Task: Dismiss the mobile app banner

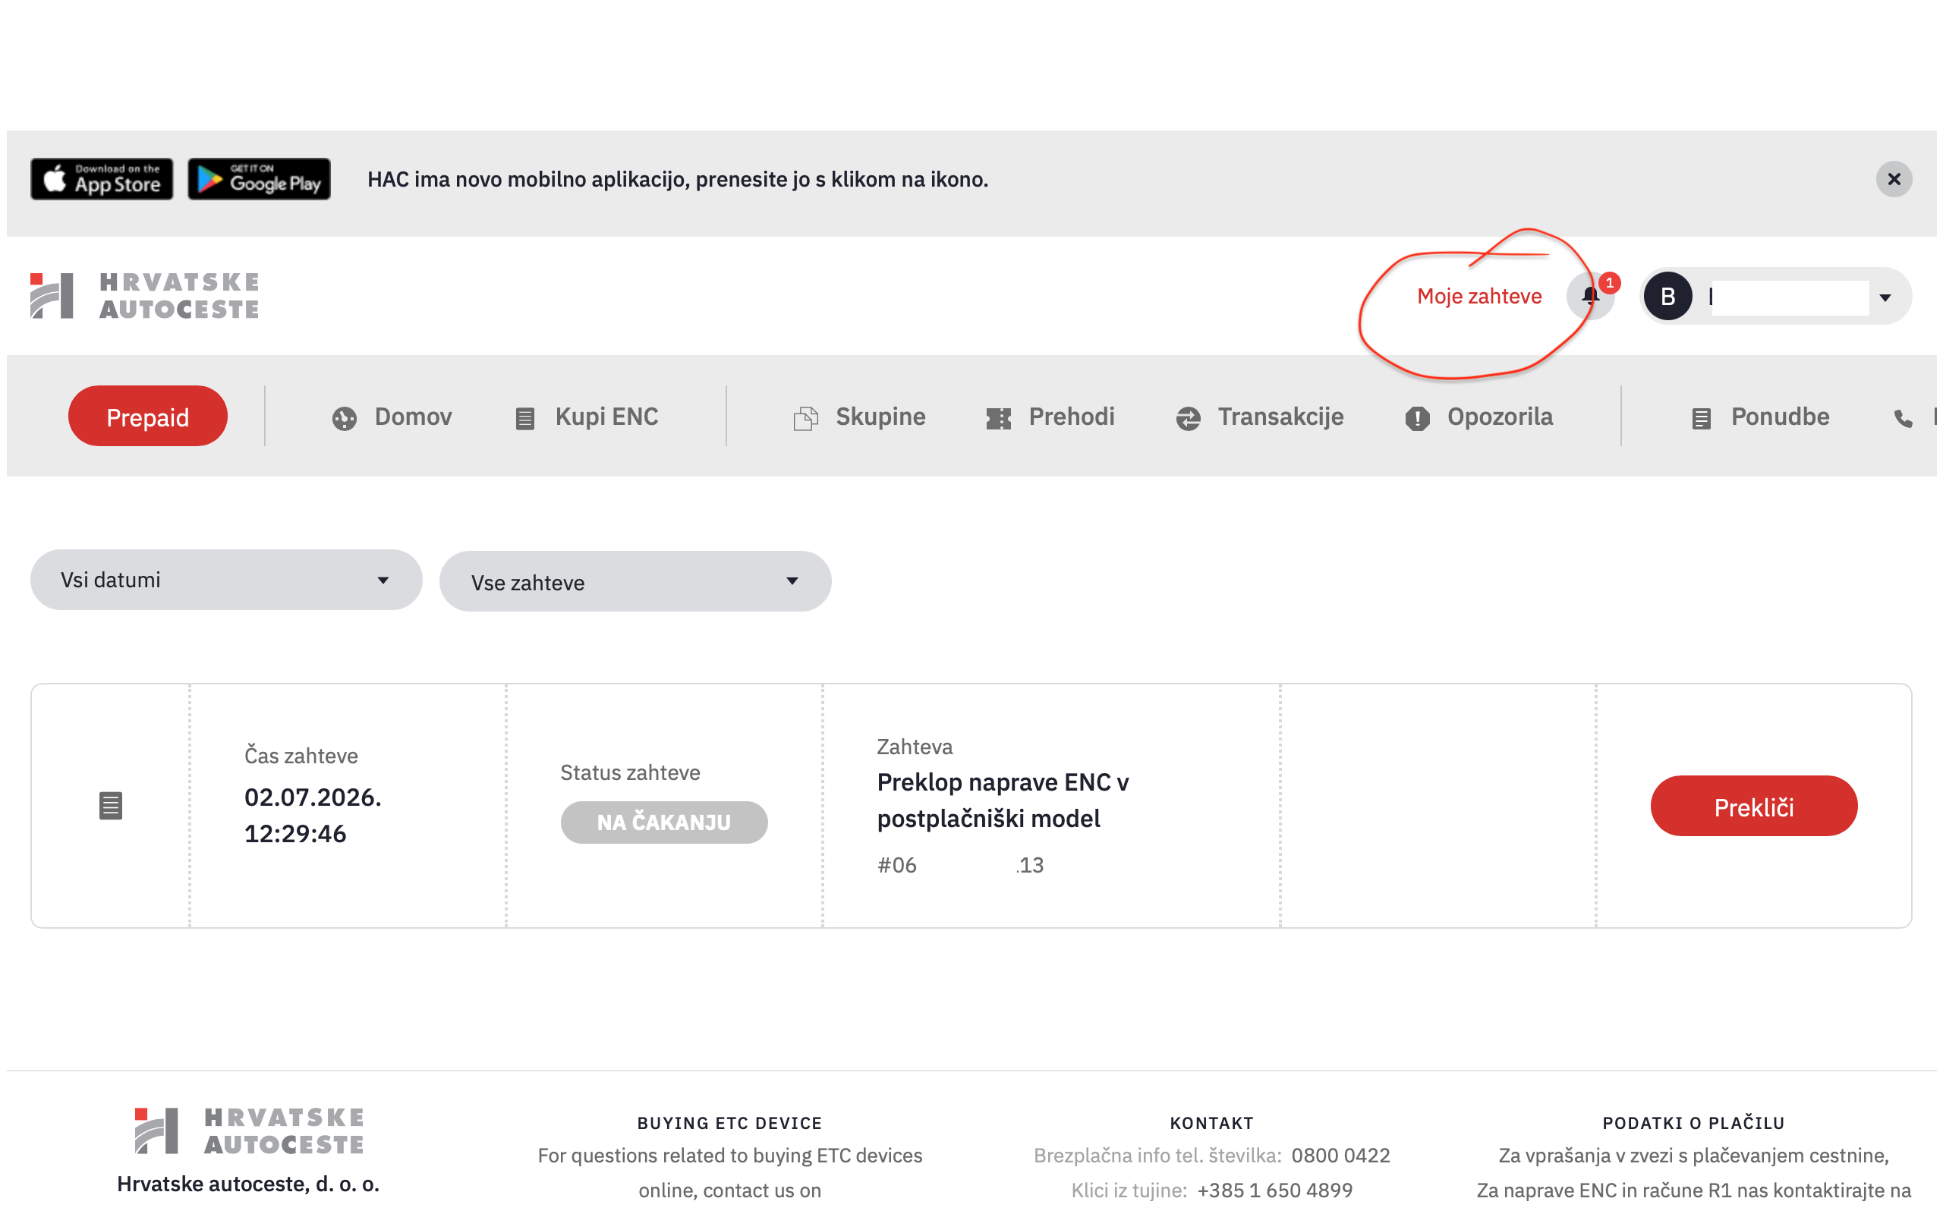Action: coord(1893,179)
